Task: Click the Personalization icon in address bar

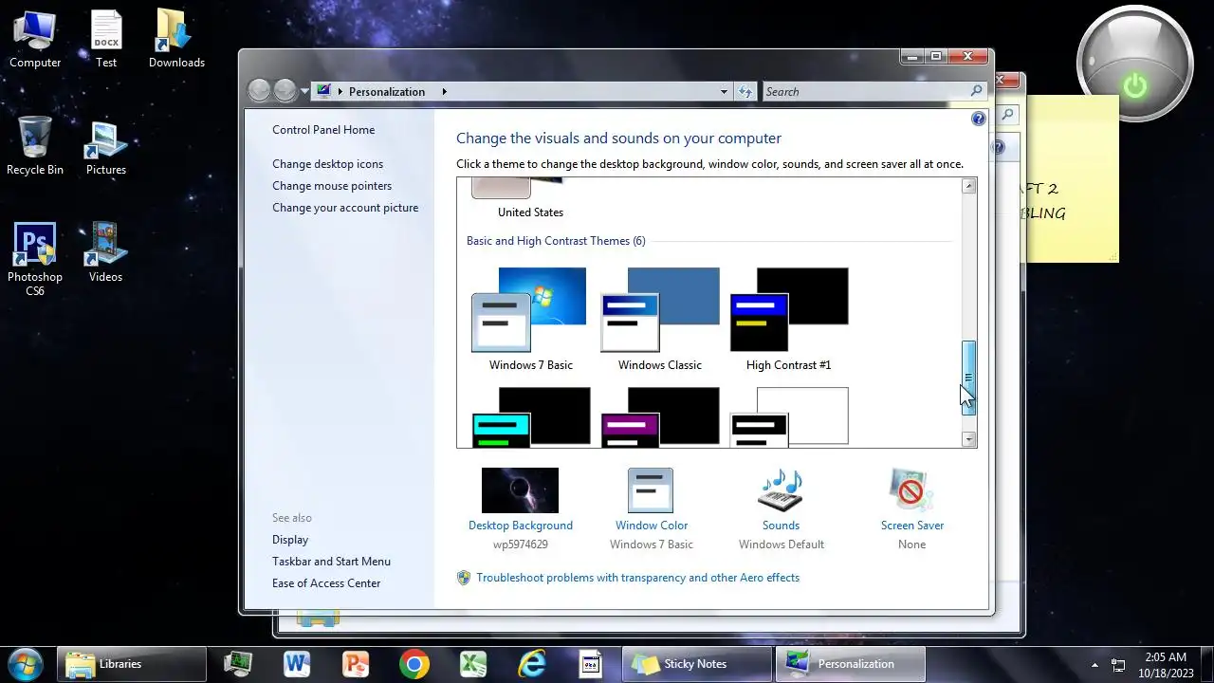Action: click(x=324, y=91)
